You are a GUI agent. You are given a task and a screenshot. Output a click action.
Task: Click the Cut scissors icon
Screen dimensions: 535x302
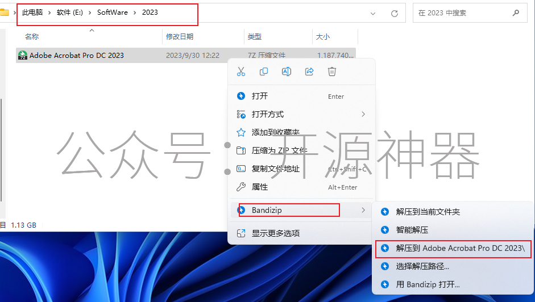click(241, 72)
